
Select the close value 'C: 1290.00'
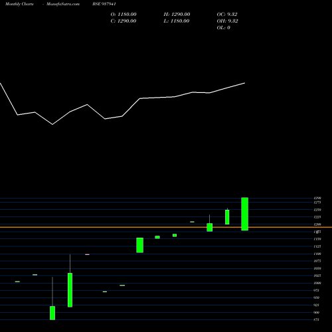[x=124, y=21]
